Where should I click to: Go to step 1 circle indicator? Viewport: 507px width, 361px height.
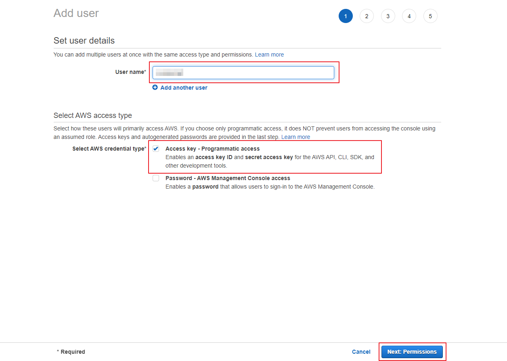click(346, 16)
